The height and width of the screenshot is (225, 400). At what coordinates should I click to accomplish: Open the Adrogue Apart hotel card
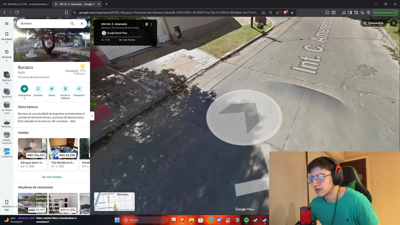(32, 154)
